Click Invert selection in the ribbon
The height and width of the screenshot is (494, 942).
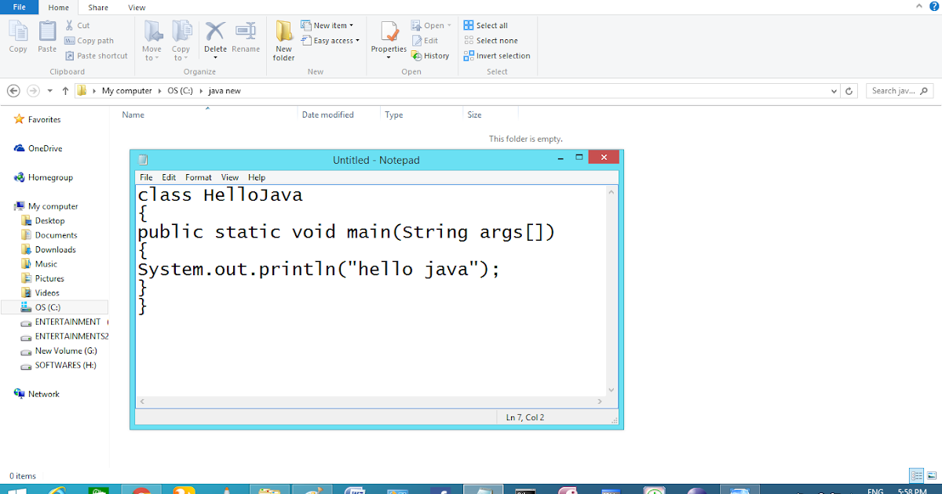tap(497, 55)
